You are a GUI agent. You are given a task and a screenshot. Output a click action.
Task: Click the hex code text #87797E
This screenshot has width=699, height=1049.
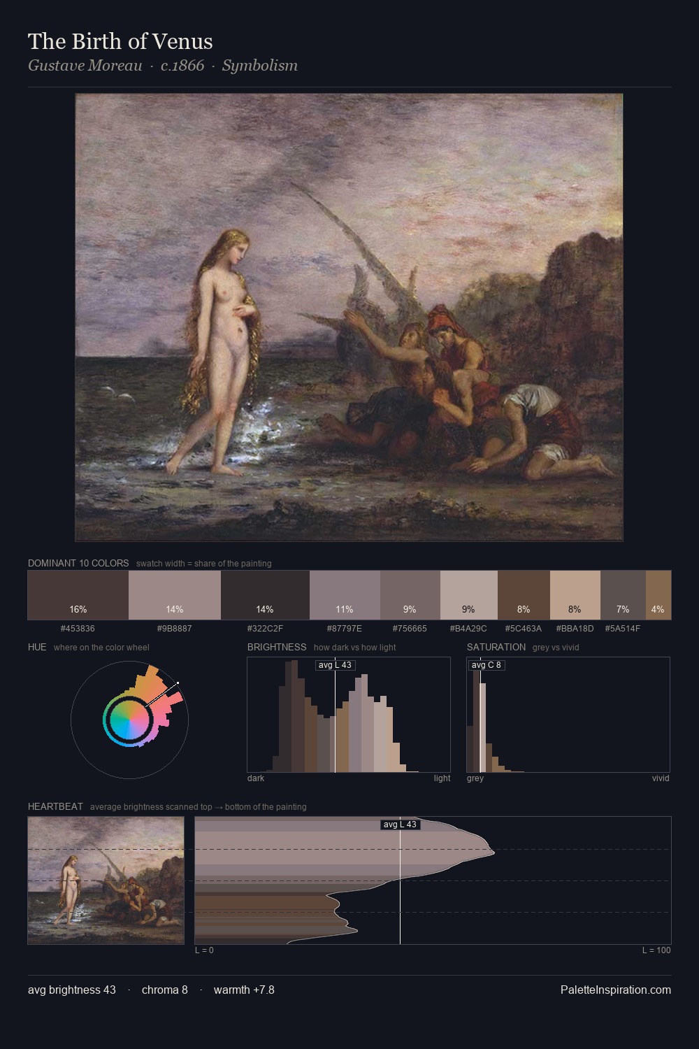coord(345,629)
